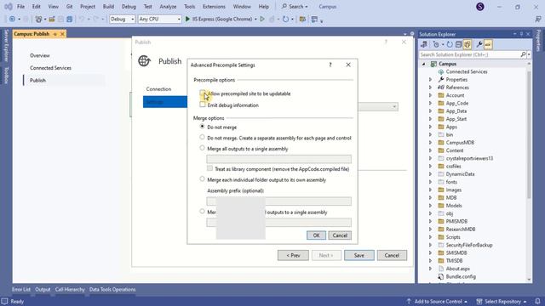Open IIS Express browser selection dropdown arrow
Screen dimensions: 545x306
pos(255,19)
